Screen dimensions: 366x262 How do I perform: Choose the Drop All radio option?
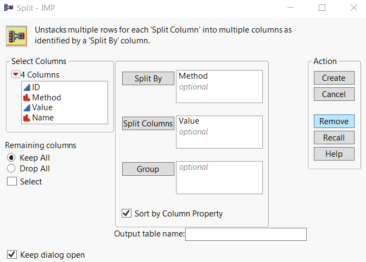point(11,169)
